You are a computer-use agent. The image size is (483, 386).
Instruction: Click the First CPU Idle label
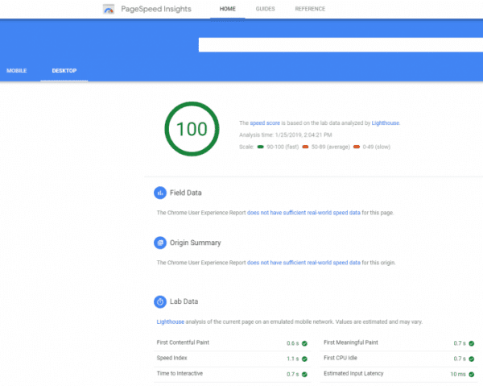point(341,358)
